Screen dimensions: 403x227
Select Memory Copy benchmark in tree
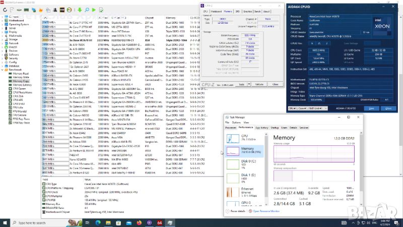[x=21, y=81]
